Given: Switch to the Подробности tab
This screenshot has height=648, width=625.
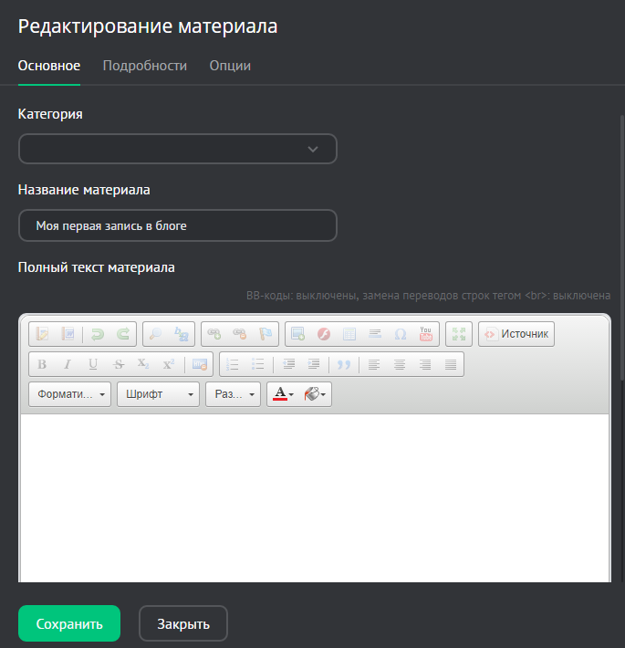Looking at the screenshot, I should 144,66.
